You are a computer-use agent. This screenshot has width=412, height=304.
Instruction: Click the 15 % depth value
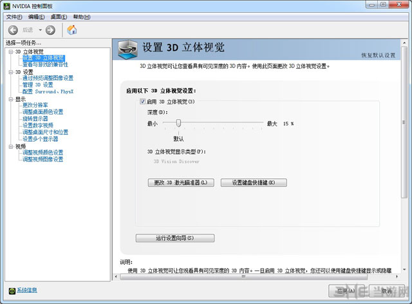pos(288,124)
